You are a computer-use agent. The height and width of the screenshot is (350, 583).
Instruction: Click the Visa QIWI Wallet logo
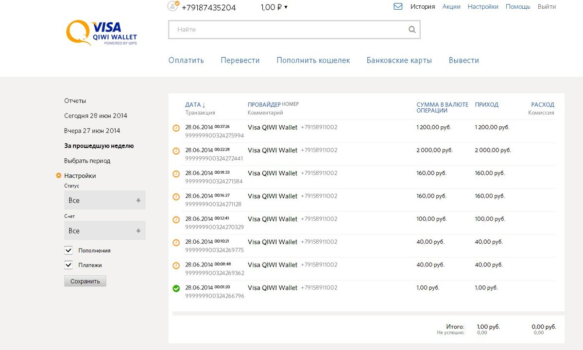point(102,33)
